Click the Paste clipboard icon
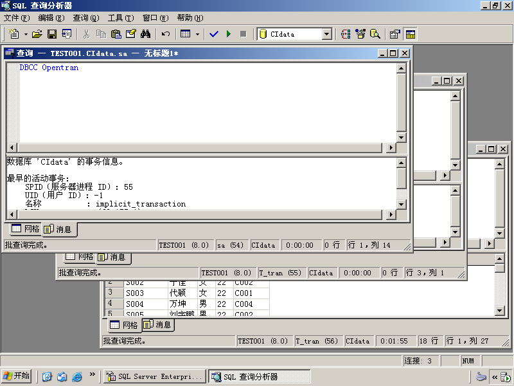 [x=116, y=34]
